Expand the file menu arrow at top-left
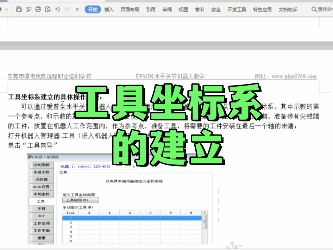 click(x=6, y=10)
